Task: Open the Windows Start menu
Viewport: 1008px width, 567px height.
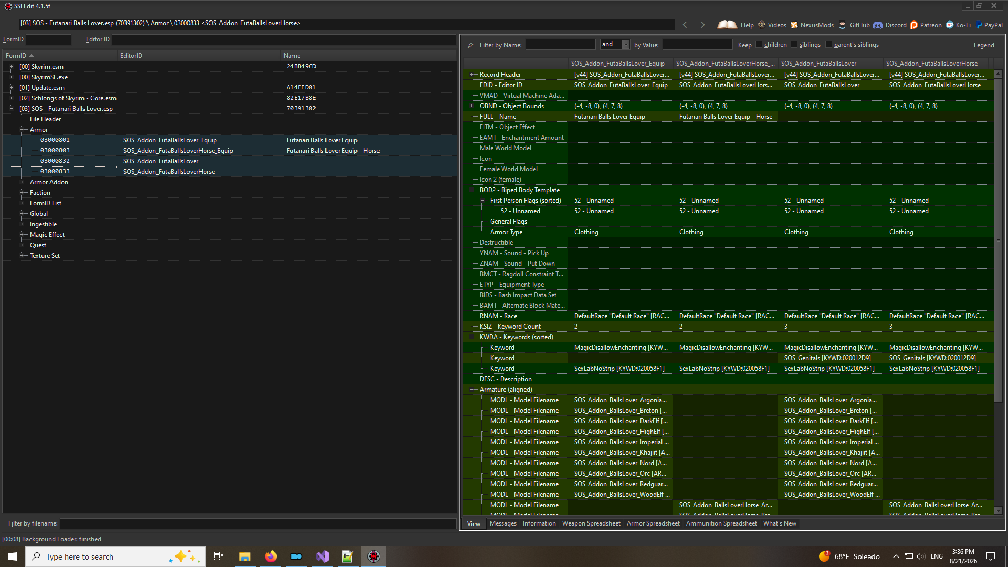Action: (13, 556)
